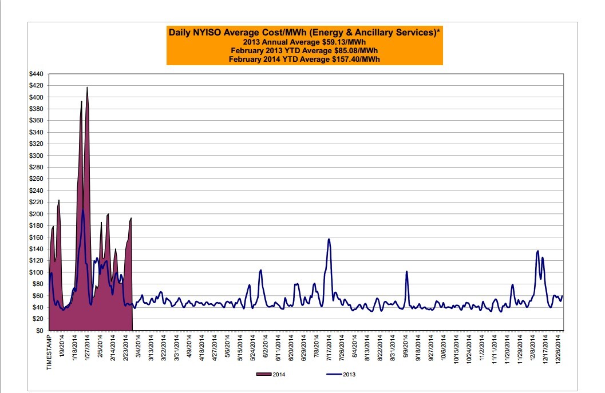
Task: Click the '2013 Annual Average $59.13/MWh' subtitle
Action: 303,42
